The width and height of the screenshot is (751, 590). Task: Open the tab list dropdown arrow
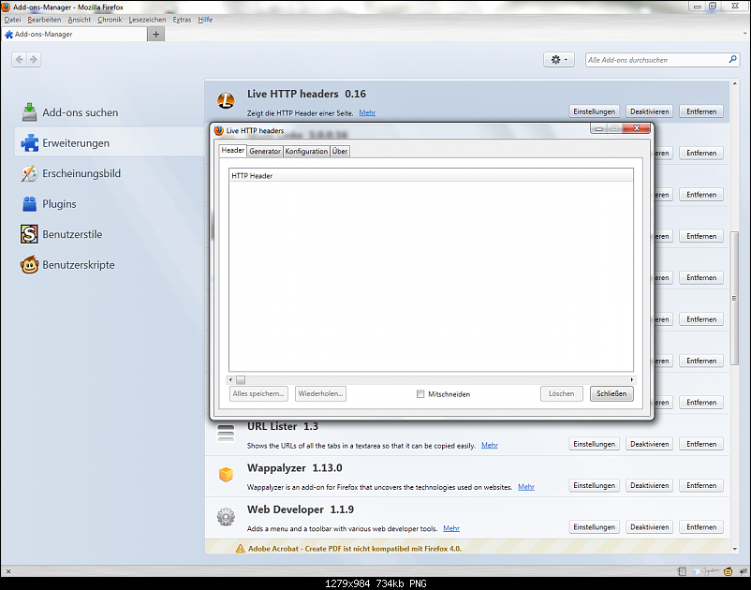[744, 34]
